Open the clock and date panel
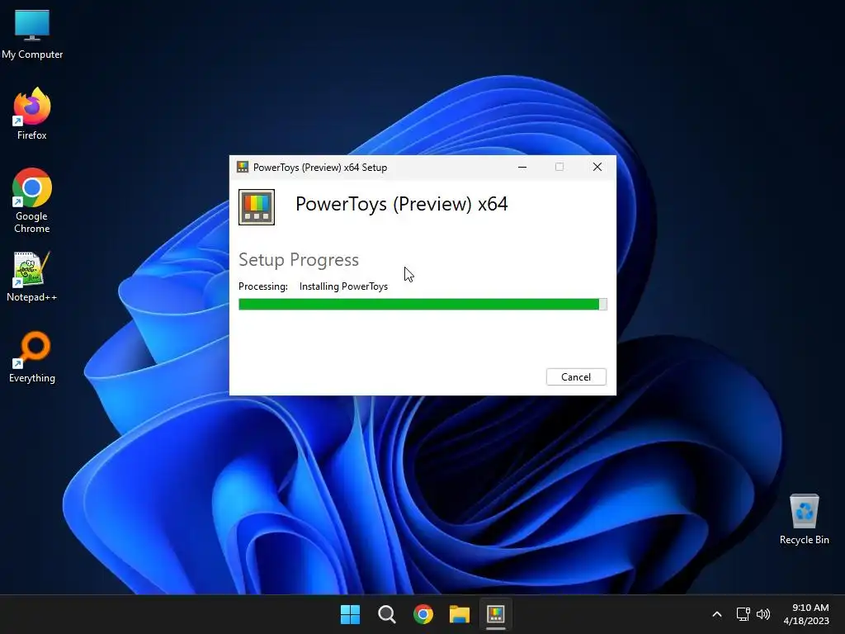Viewport: 845px width, 634px height. (x=806, y=614)
